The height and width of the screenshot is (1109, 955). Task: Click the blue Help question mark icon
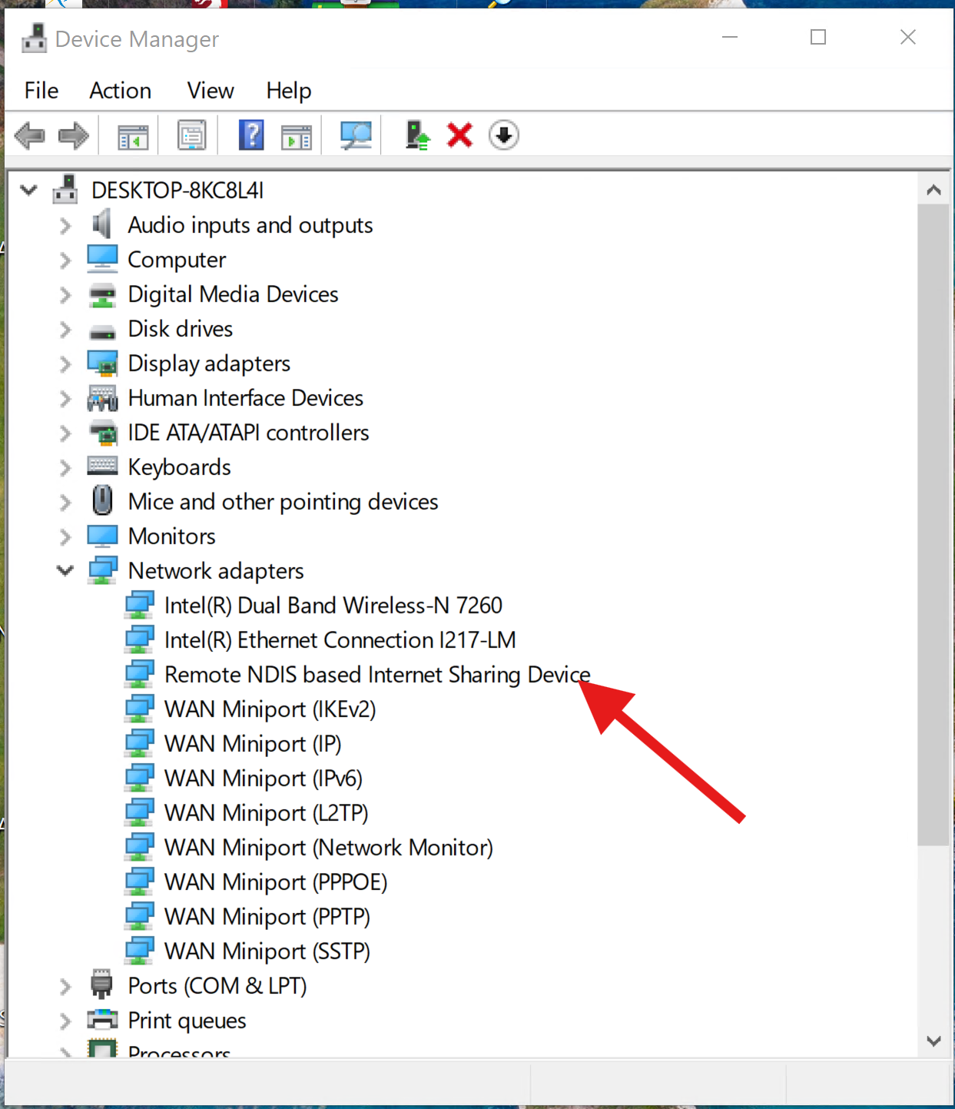[x=251, y=136]
